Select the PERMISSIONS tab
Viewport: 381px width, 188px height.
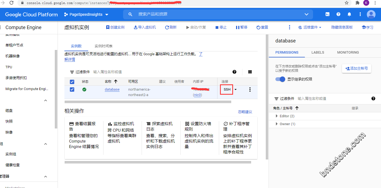pos(287,53)
